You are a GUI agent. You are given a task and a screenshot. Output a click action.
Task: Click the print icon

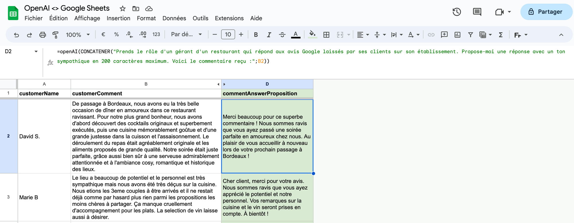(x=42, y=35)
